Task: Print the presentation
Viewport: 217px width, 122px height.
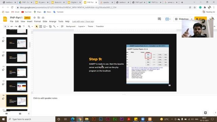Action: tap(20, 26)
